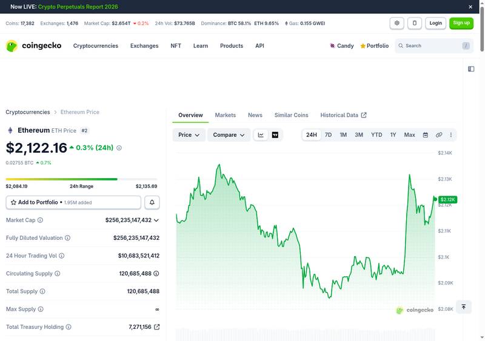
Task: Open the Learn menu
Action: click(x=201, y=46)
